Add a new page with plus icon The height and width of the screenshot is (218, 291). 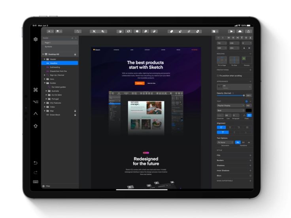(72, 38)
